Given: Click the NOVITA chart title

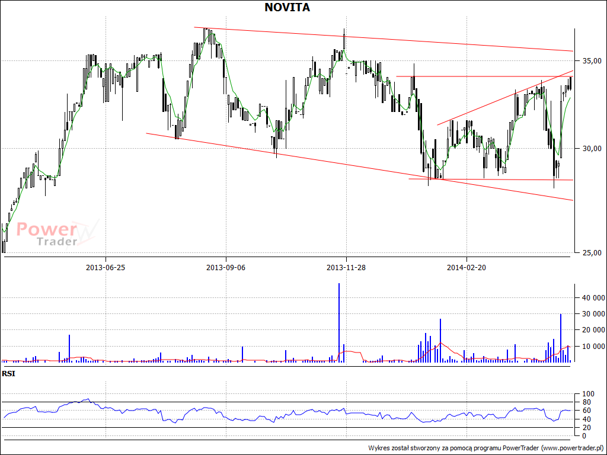Looking at the screenshot, I should [x=287, y=7].
